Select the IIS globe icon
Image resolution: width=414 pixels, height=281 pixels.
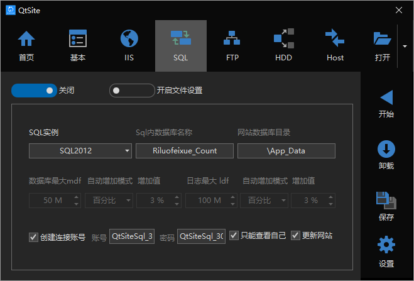(129, 39)
